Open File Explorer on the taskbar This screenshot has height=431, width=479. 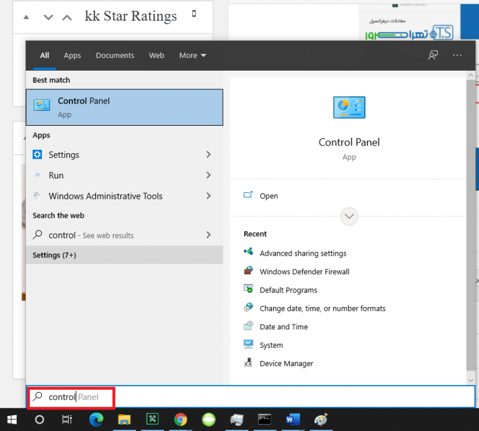(x=125, y=420)
